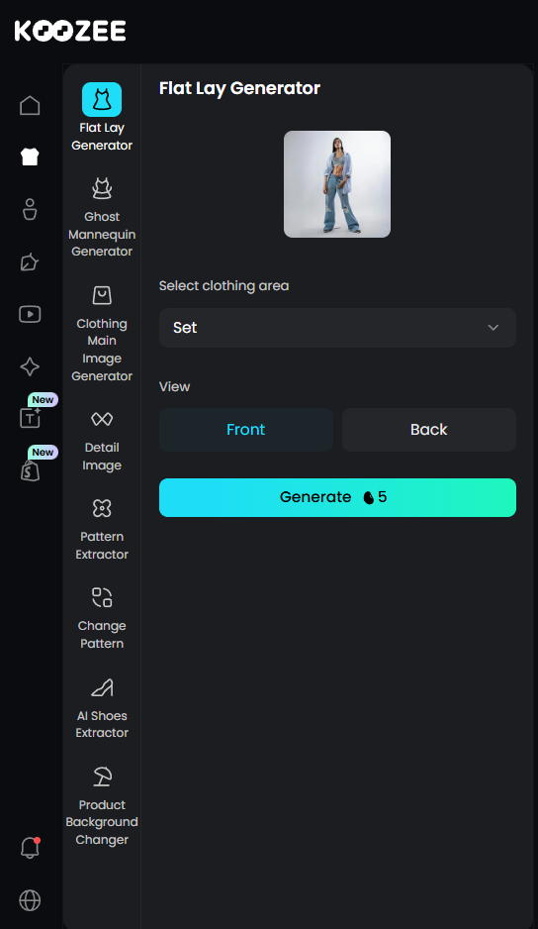The width and height of the screenshot is (538, 929).
Task: Select the clothing t-shirt sidebar icon
Action: click(x=30, y=157)
